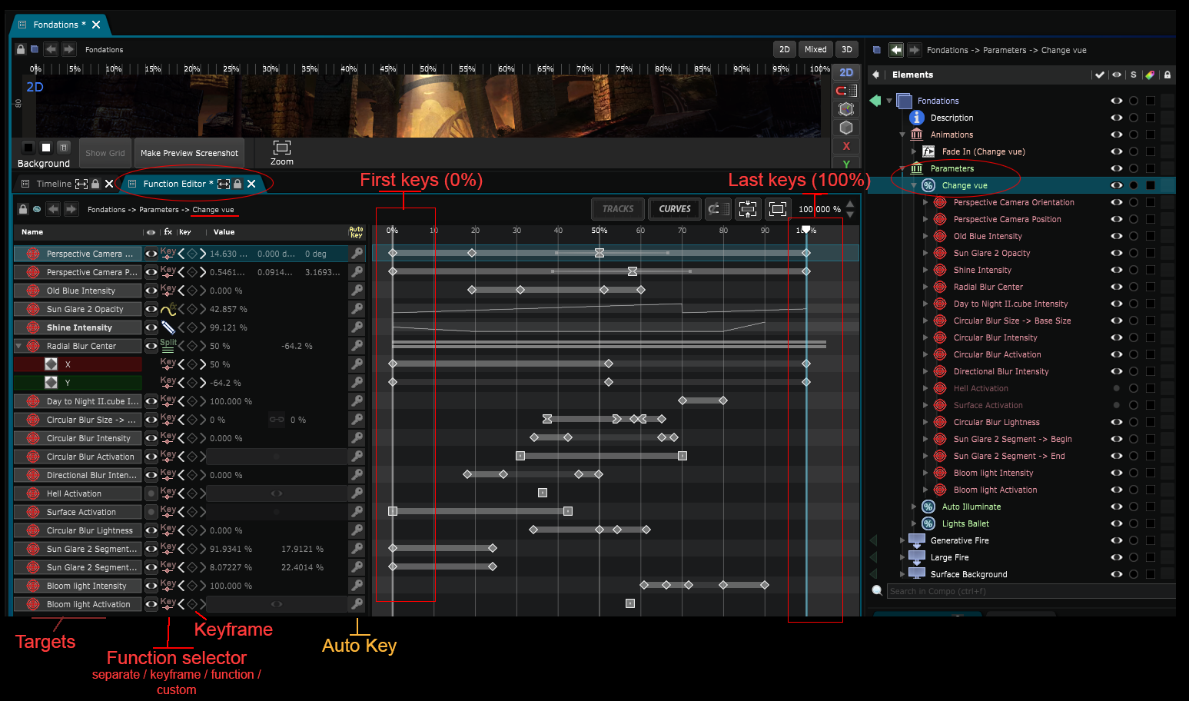Switch to CURVES view
The width and height of the screenshot is (1189, 701).
pos(675,209)
